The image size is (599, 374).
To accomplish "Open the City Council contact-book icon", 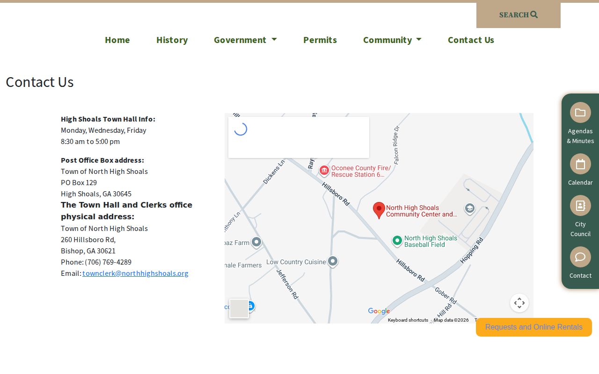I will (x=580, y=205).
